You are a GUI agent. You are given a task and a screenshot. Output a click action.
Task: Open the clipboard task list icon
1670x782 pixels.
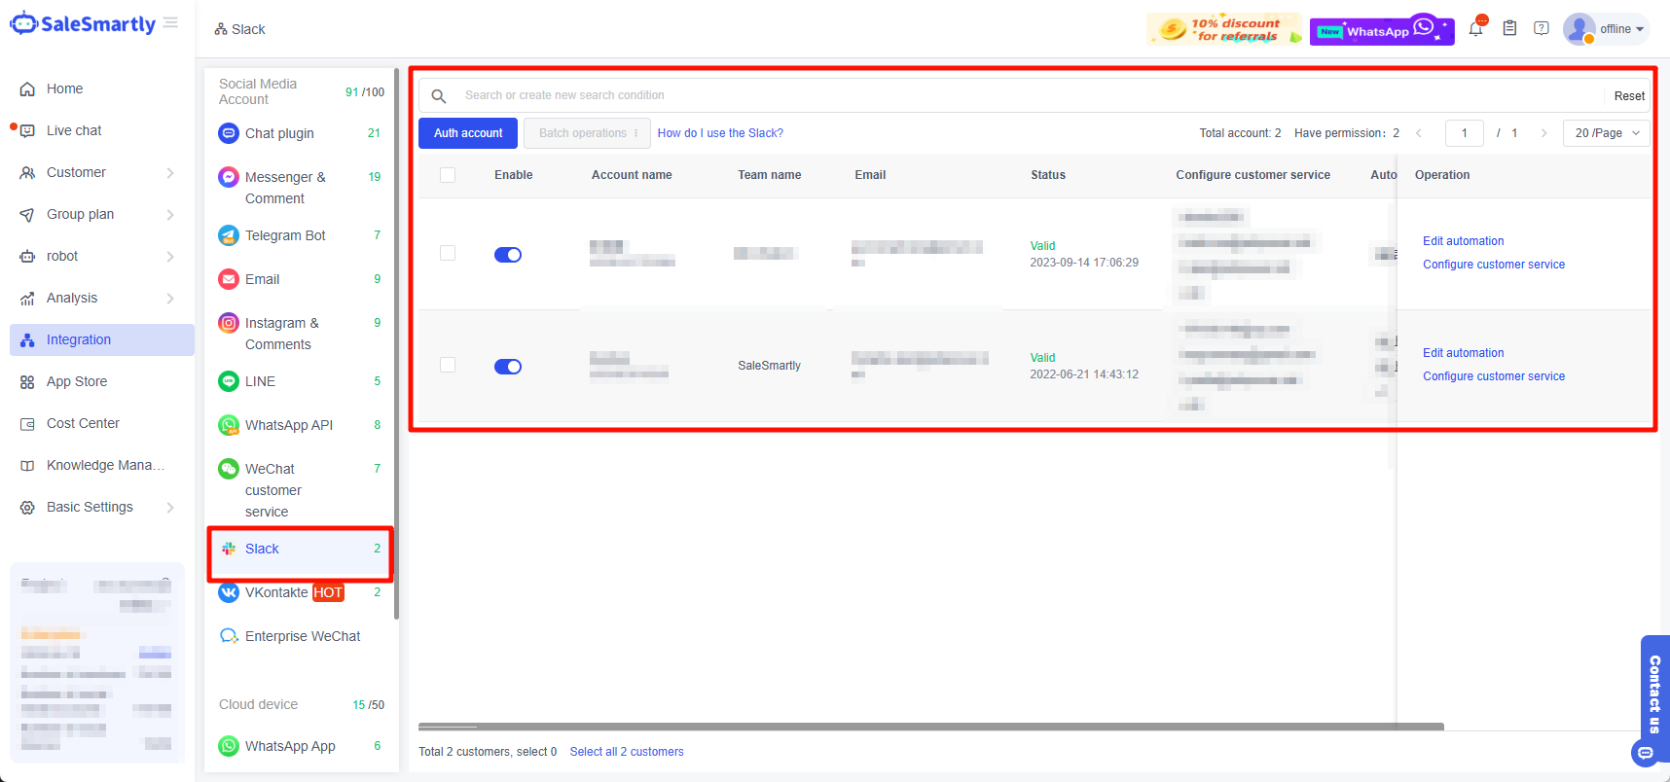[1509, 28]
